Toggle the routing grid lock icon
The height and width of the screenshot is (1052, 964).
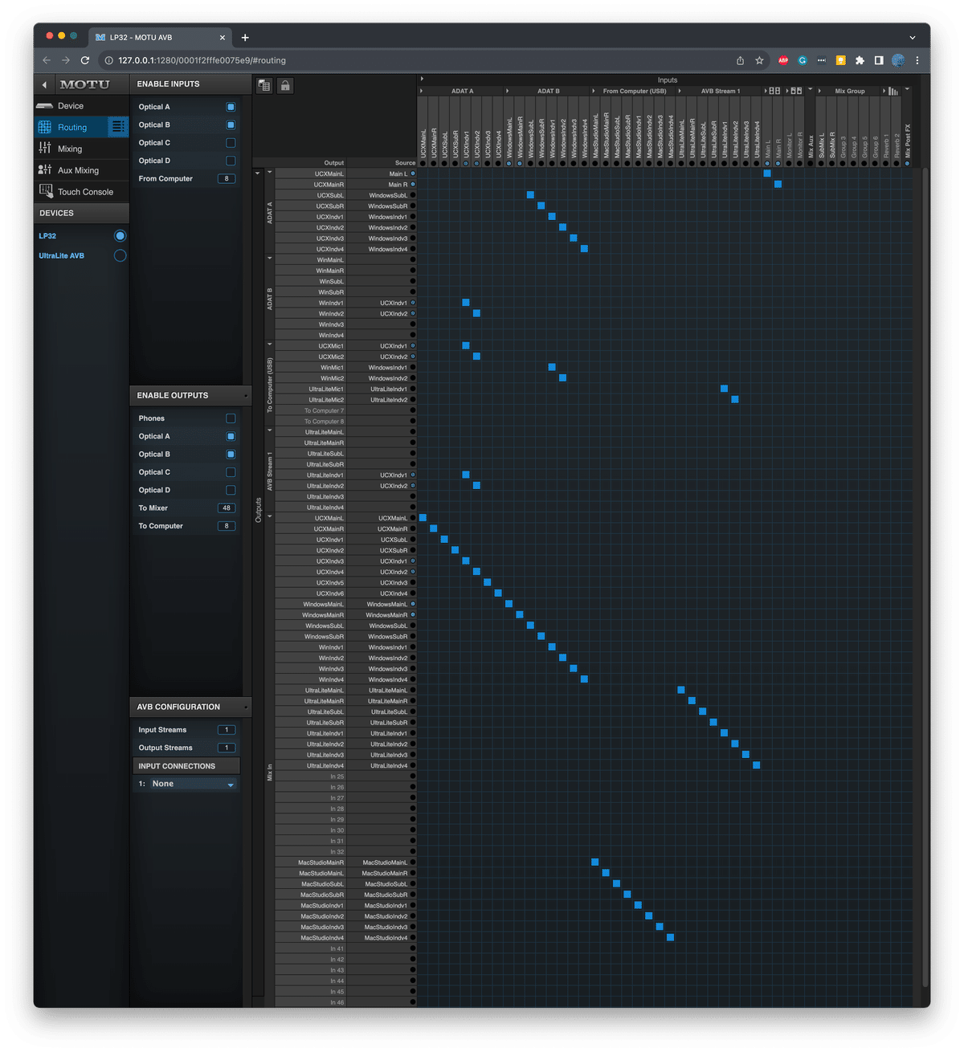coord(284,85)
